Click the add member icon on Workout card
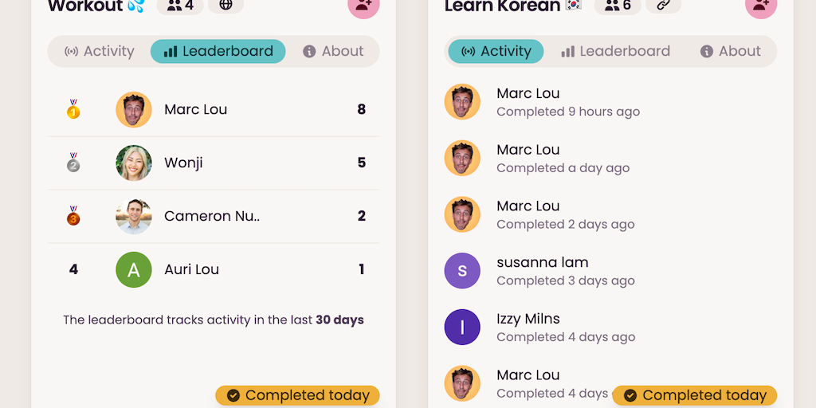 click(x=363, y=6)
